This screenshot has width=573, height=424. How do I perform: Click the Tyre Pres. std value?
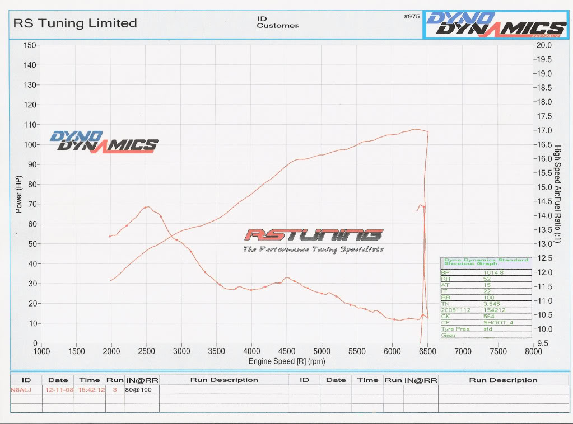tap(488, 329)
